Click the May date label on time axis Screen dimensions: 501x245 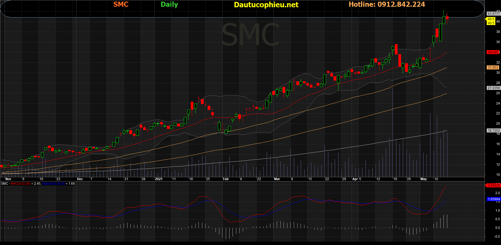pyautogui.click(x=423, y=179)
